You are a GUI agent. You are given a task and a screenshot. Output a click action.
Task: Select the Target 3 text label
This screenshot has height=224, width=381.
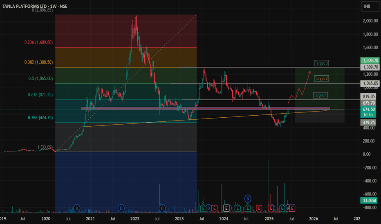[321, 63]
